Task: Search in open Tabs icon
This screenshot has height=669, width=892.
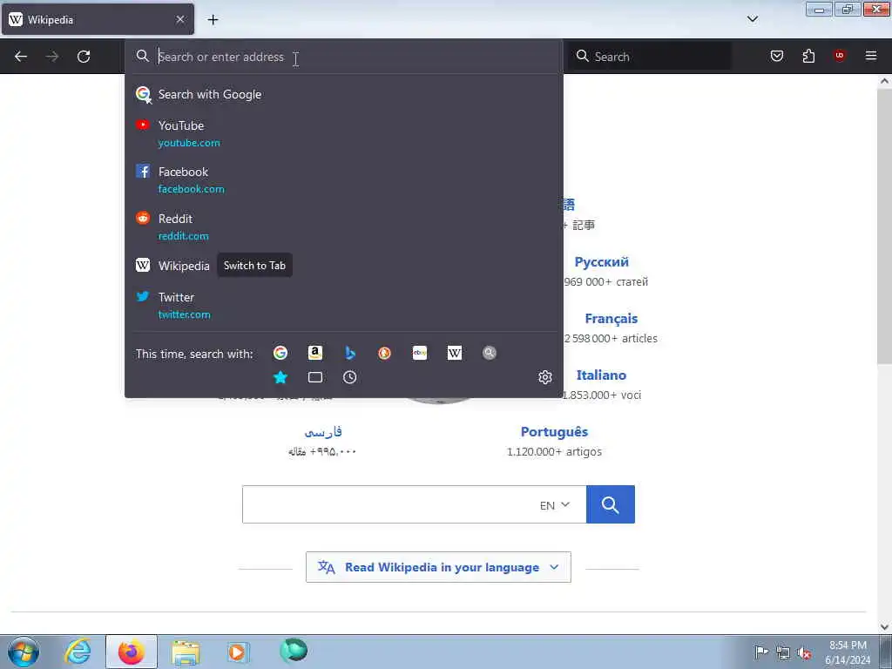Action: point(315,377)
